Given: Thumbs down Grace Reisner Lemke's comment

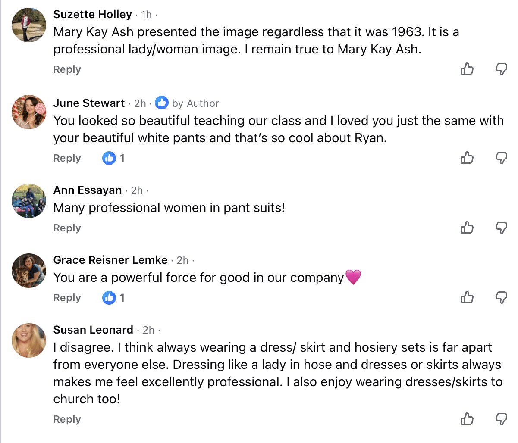Looking at the screenshot, I should click(x=501, y=297).
